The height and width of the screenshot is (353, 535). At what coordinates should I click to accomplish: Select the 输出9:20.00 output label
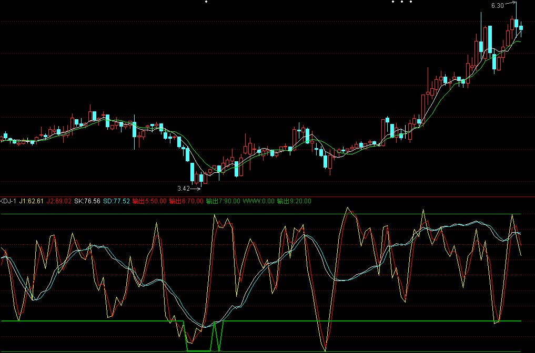294,201
